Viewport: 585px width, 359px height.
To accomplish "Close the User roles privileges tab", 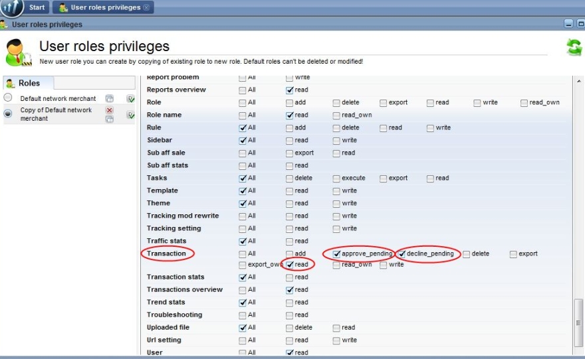I will (x=147, y=7).
